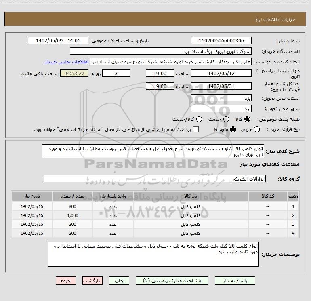Click the delivery province field یزد
This screenshot has height=301, width=311.
pos(221,98)
